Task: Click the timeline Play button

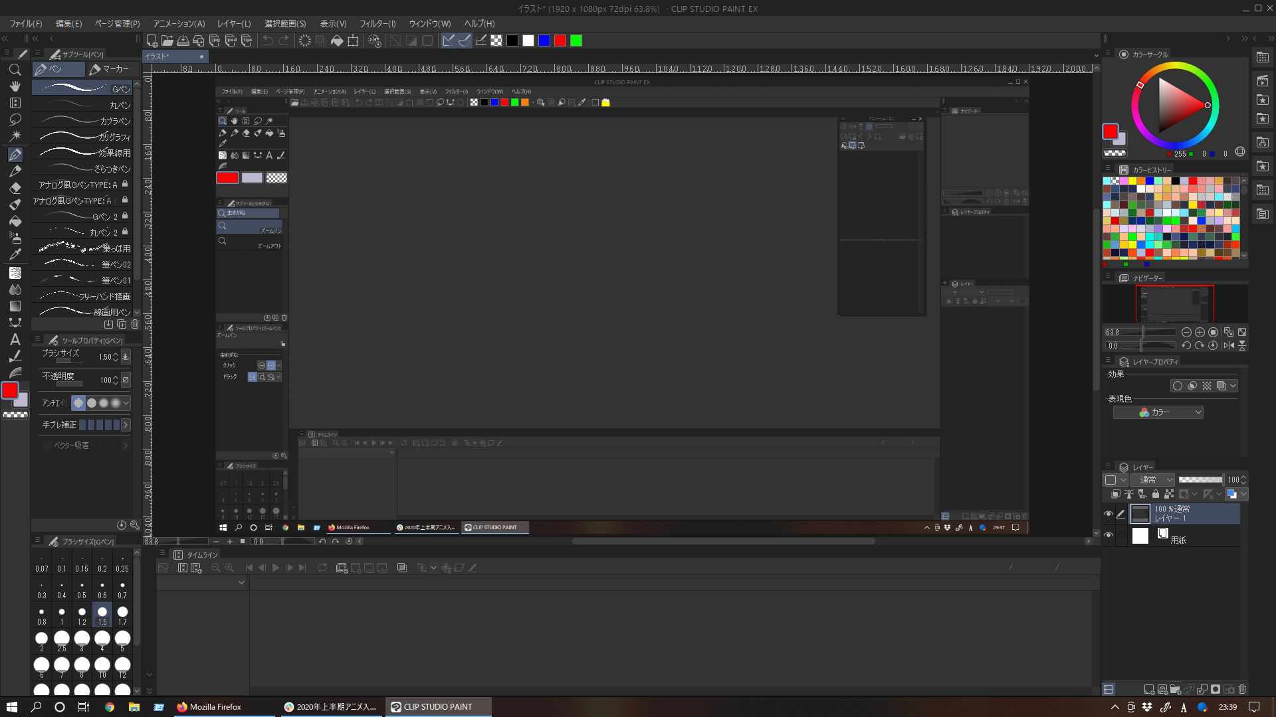Action: (x=276, y=568)
